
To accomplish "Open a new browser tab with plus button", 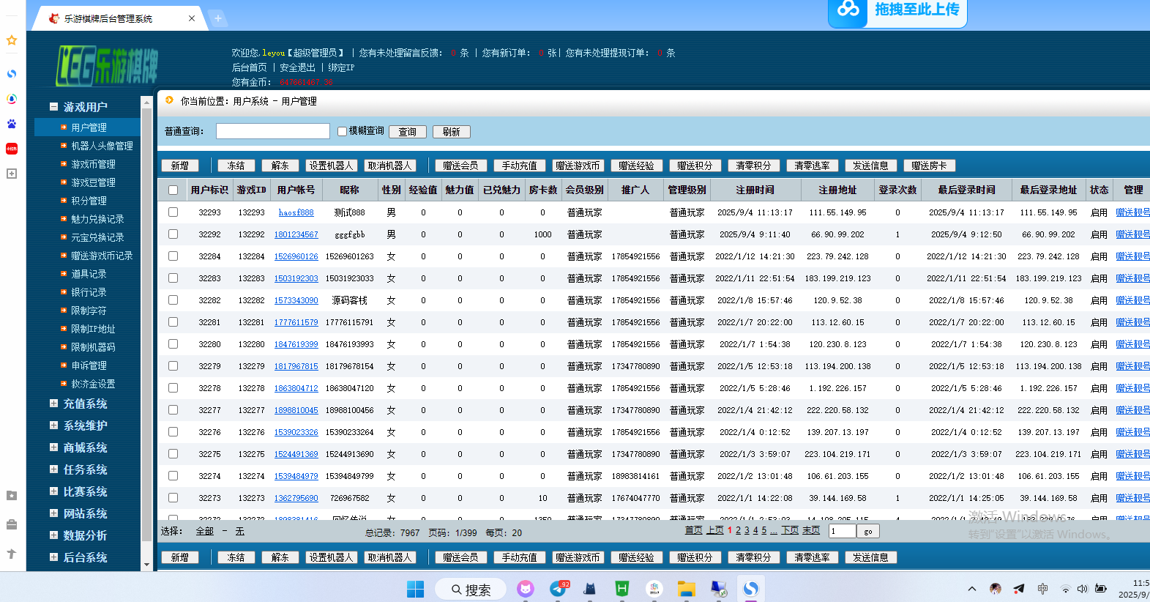I will pos(217,18).
